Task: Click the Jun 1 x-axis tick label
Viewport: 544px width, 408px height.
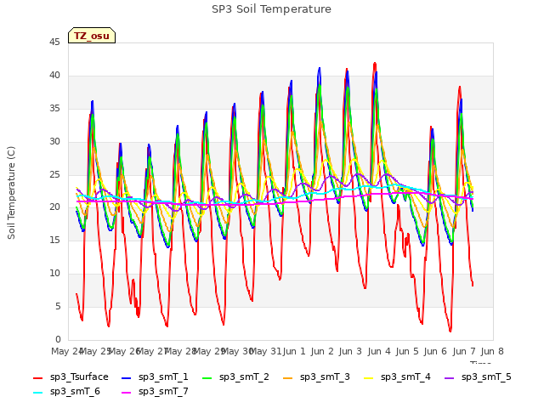Action: 294,352
